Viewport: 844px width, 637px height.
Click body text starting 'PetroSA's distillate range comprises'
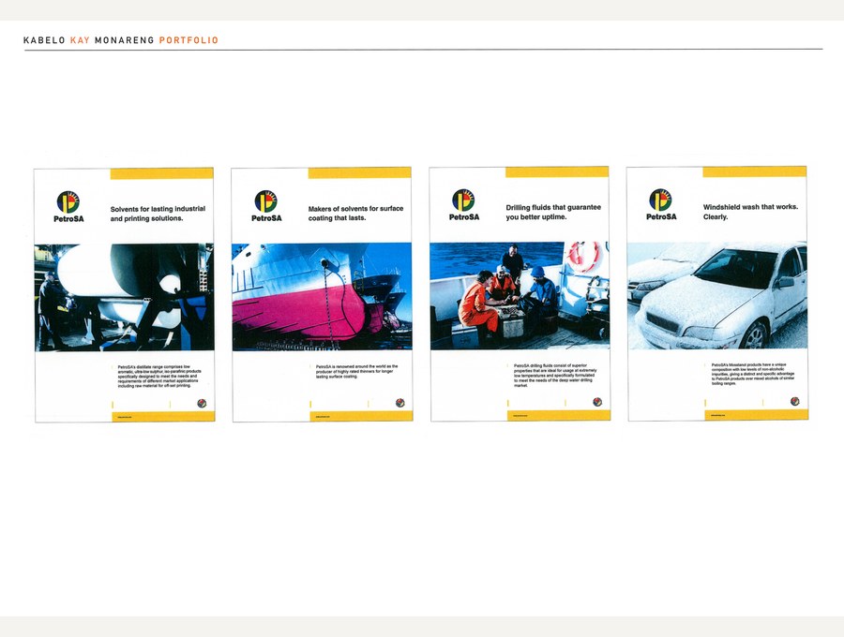point(159,377)
